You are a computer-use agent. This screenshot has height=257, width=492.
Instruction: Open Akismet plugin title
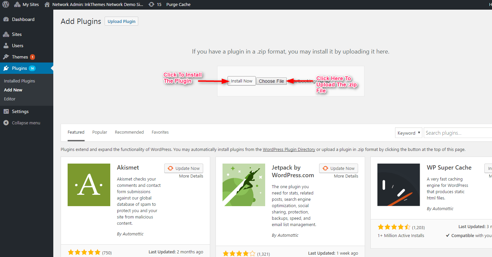click(128, 168)
